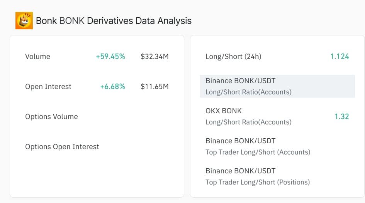Click the 1.32 OKX ratio value

point(341,116)
